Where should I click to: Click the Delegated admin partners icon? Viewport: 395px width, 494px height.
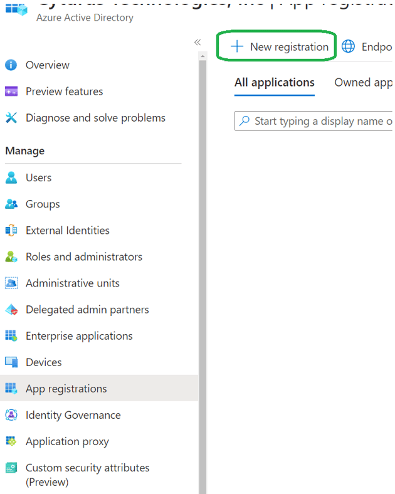coord(11,310)
